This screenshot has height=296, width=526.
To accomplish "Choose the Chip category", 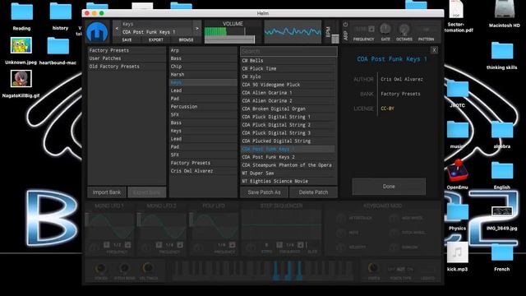I will (203, 67).
